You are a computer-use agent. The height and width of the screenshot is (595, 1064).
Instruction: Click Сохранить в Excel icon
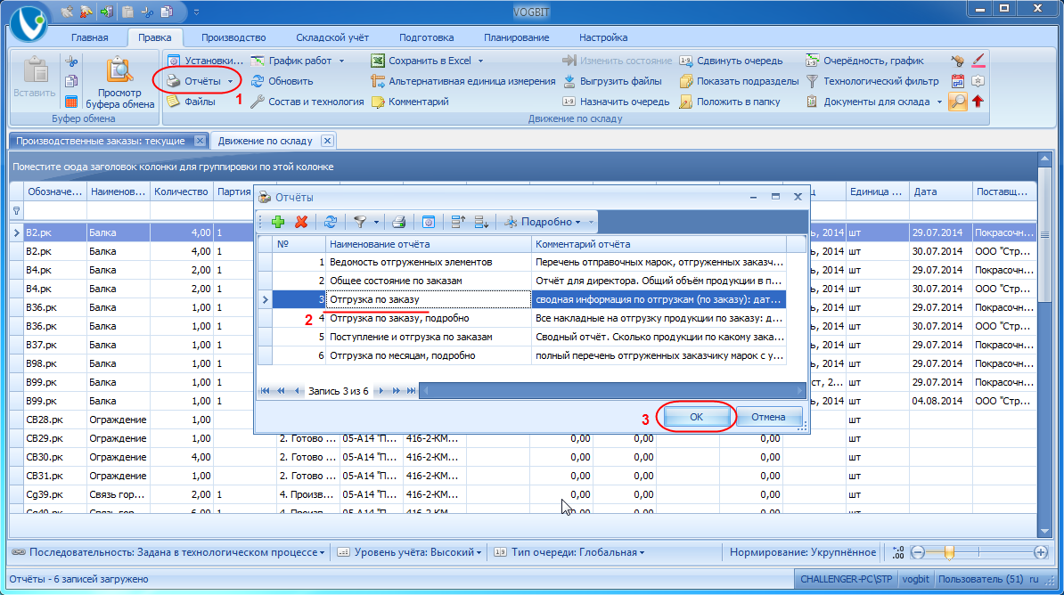click(x=377, y=61)
